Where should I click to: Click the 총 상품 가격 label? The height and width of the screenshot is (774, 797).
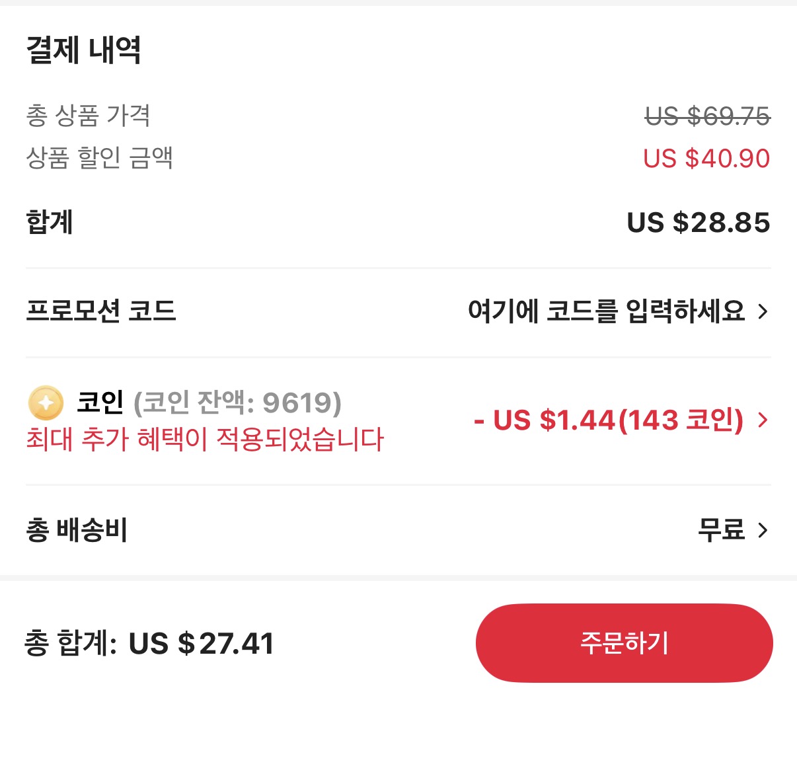pyautogui.click(x=89, y=116)
